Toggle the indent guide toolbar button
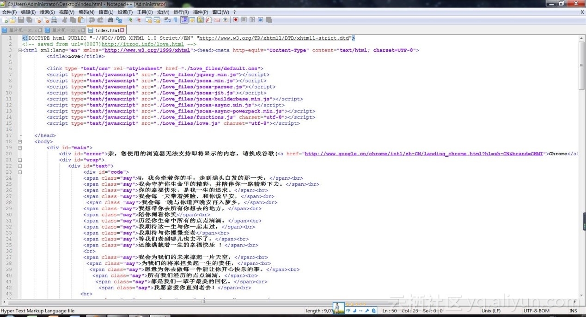This screenshot has width=586, height=317. click(x=184, y=20)
